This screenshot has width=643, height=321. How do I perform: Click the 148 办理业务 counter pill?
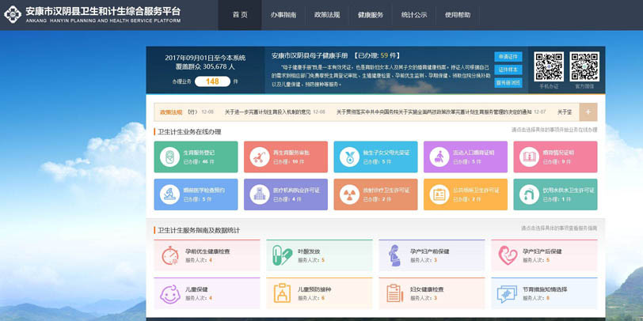pos(212,81)
